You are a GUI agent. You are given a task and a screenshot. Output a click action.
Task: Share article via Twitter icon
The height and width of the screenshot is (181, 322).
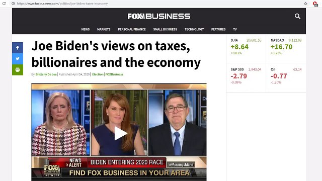[18, 59]
